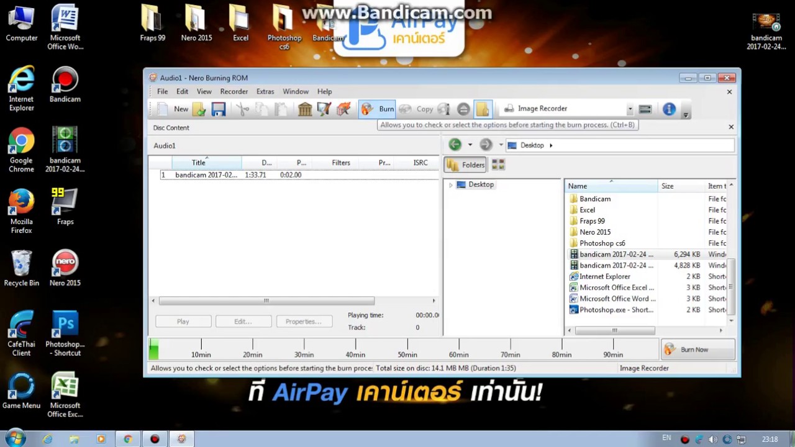This screenshot has height=447, width=795.
Task: Open the View menu
Action: tap(204, 91)
